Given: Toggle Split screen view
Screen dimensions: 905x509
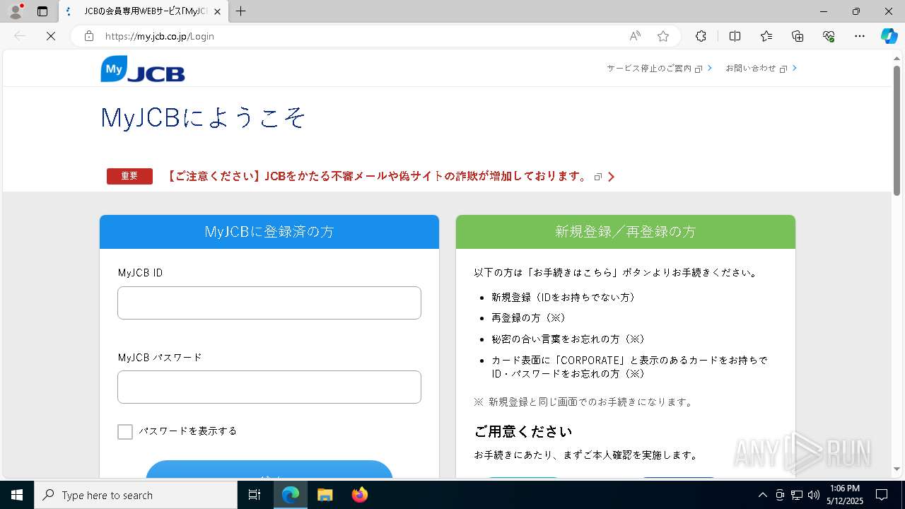Looking at the screenshot, I should [x=735, y=36].
